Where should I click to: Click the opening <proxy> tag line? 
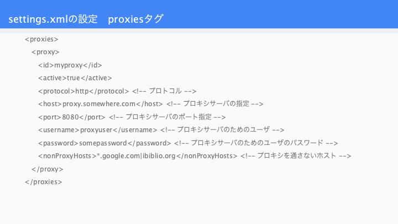click(x=45, y=52)
